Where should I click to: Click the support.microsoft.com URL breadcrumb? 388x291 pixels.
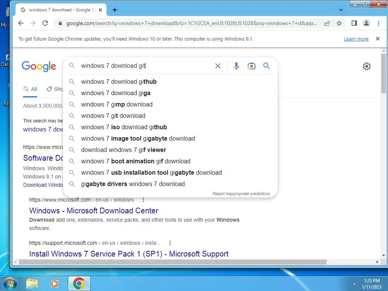[x=95, y=243]
